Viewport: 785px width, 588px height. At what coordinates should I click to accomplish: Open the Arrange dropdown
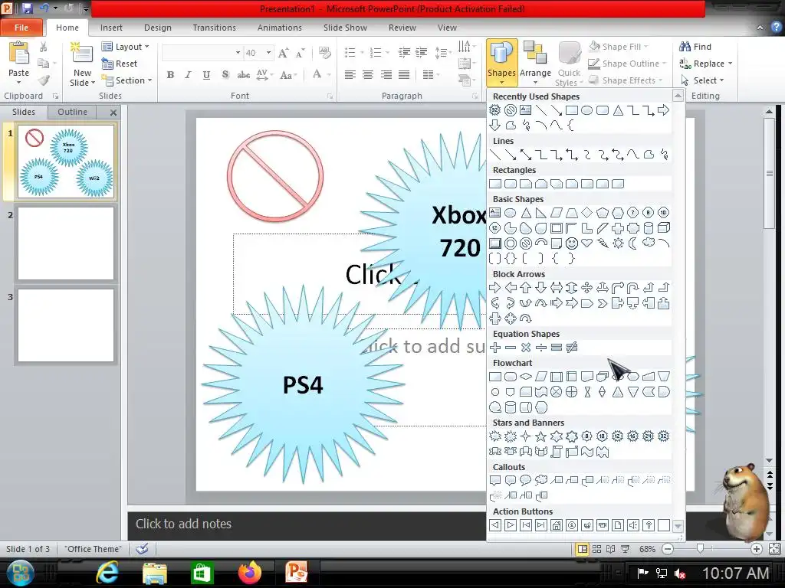(535, 64)
